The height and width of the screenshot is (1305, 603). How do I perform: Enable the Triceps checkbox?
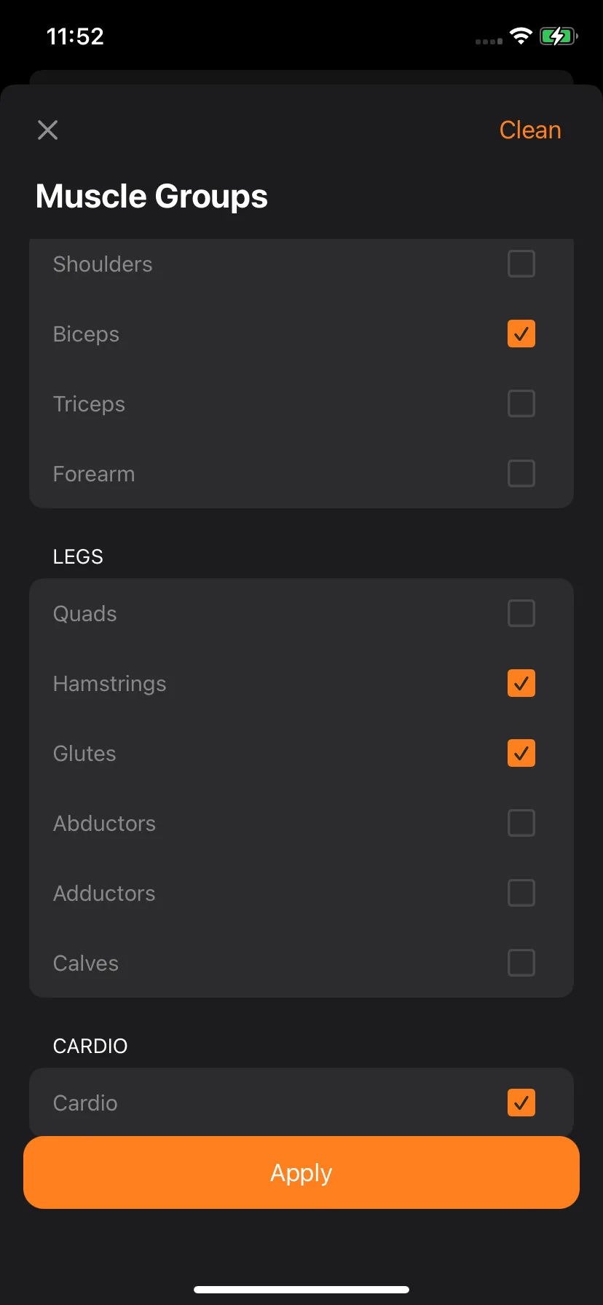click(521, 403)
